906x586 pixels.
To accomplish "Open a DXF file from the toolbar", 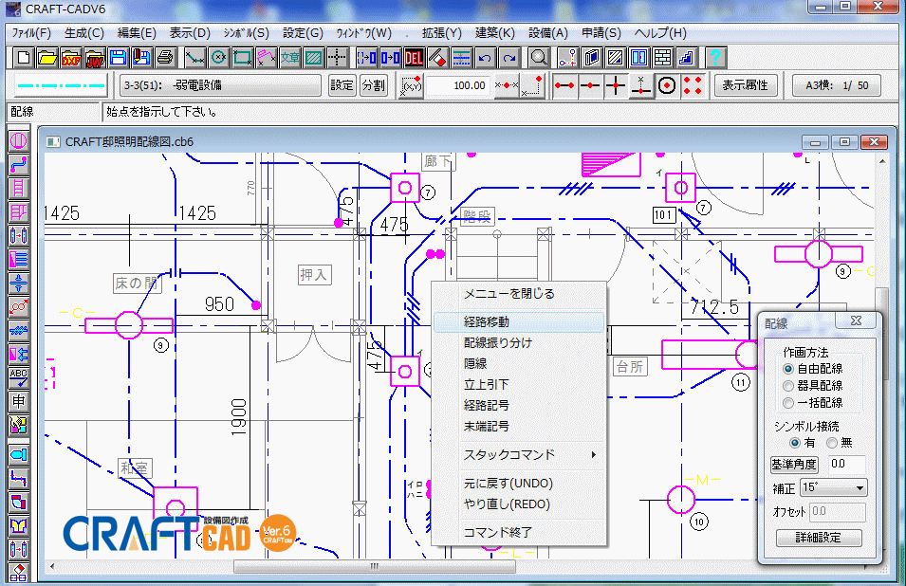I will point(71,58).
